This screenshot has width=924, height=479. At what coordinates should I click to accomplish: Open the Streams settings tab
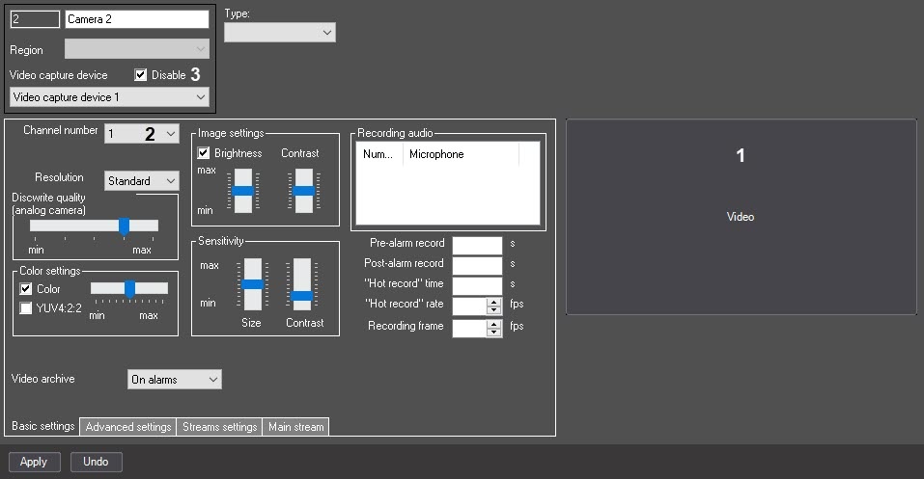[x=220, y=427]
